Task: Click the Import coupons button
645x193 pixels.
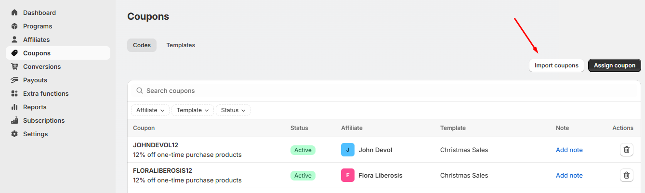Action: tap(556, 65)
